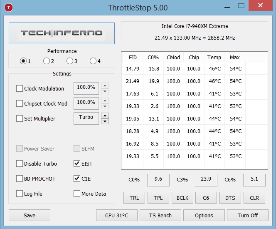Select Performance profile 2
Viewport: 276px width, 229px height.
[x=46, y=61]
